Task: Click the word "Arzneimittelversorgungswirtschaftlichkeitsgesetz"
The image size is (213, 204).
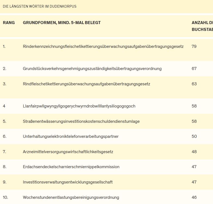Action: pyautogui.click(x=68, y=152)
